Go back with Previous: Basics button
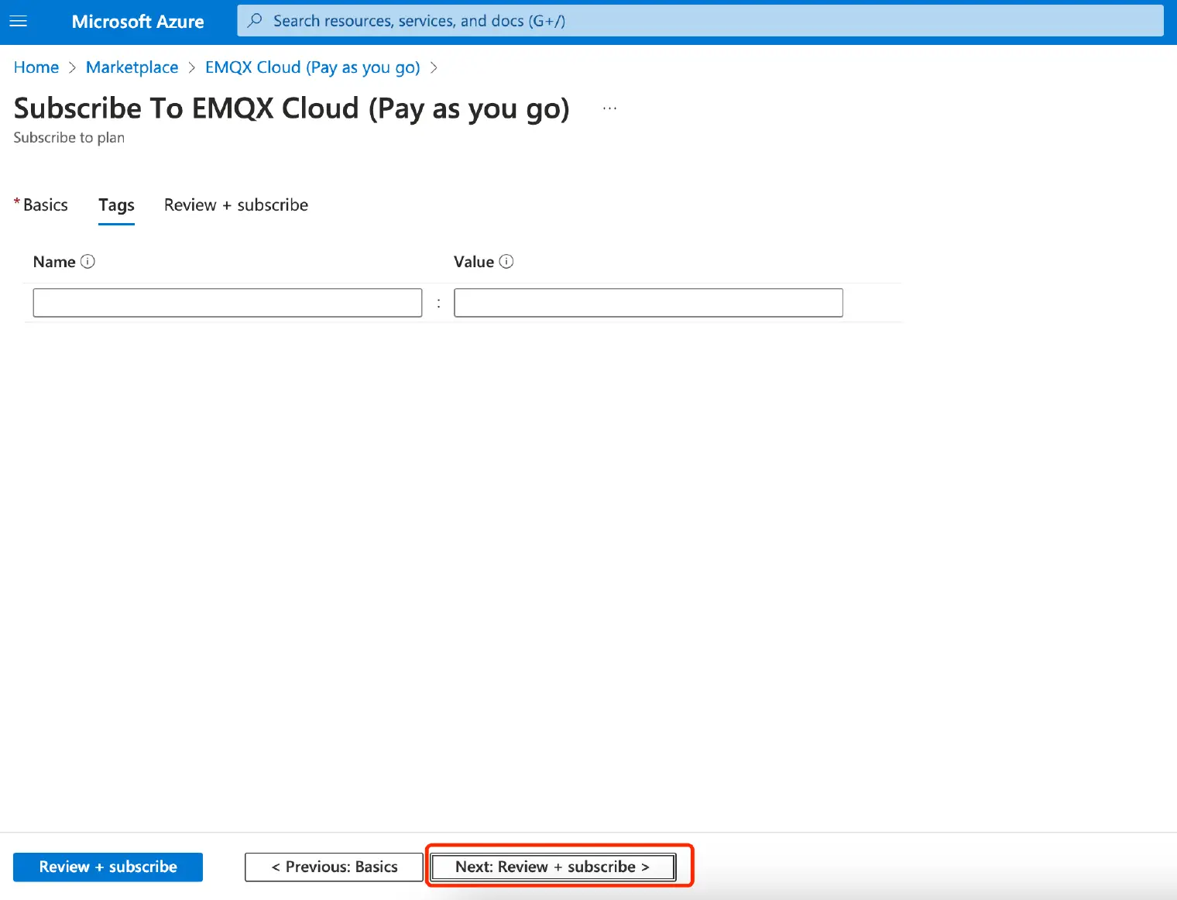Viewport: 1177px width, 900px height. tap(335, 867)
